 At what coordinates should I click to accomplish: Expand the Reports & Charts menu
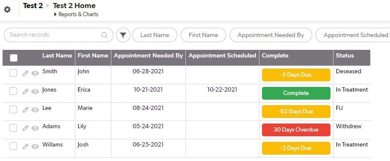[x=76, y=14]
